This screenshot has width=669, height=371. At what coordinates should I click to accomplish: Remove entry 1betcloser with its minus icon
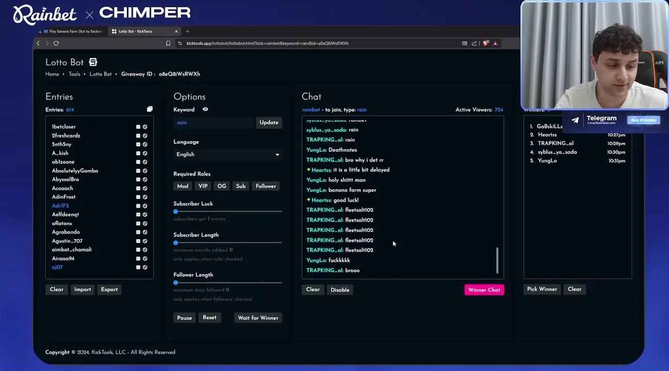138,127
